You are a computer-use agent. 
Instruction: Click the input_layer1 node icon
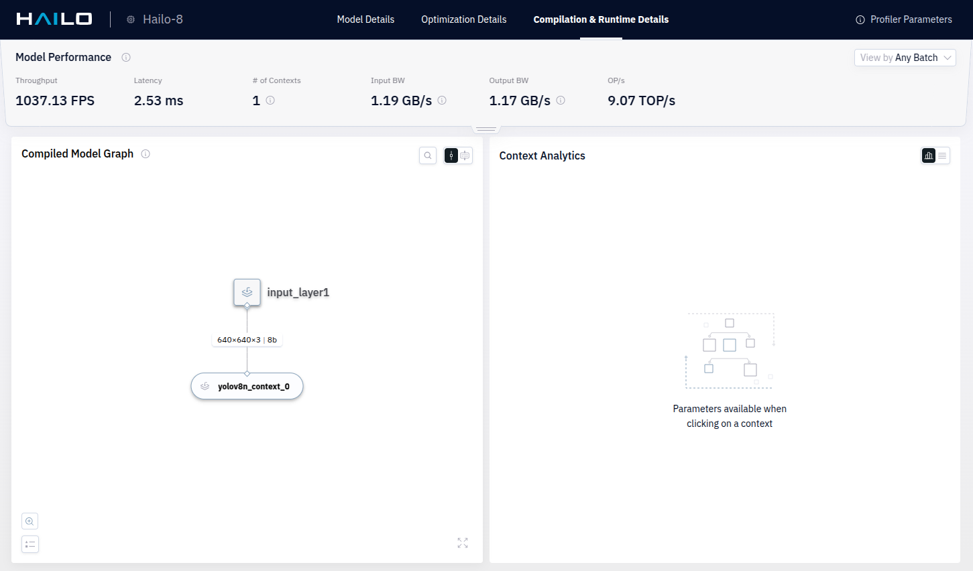click(247, 292)
